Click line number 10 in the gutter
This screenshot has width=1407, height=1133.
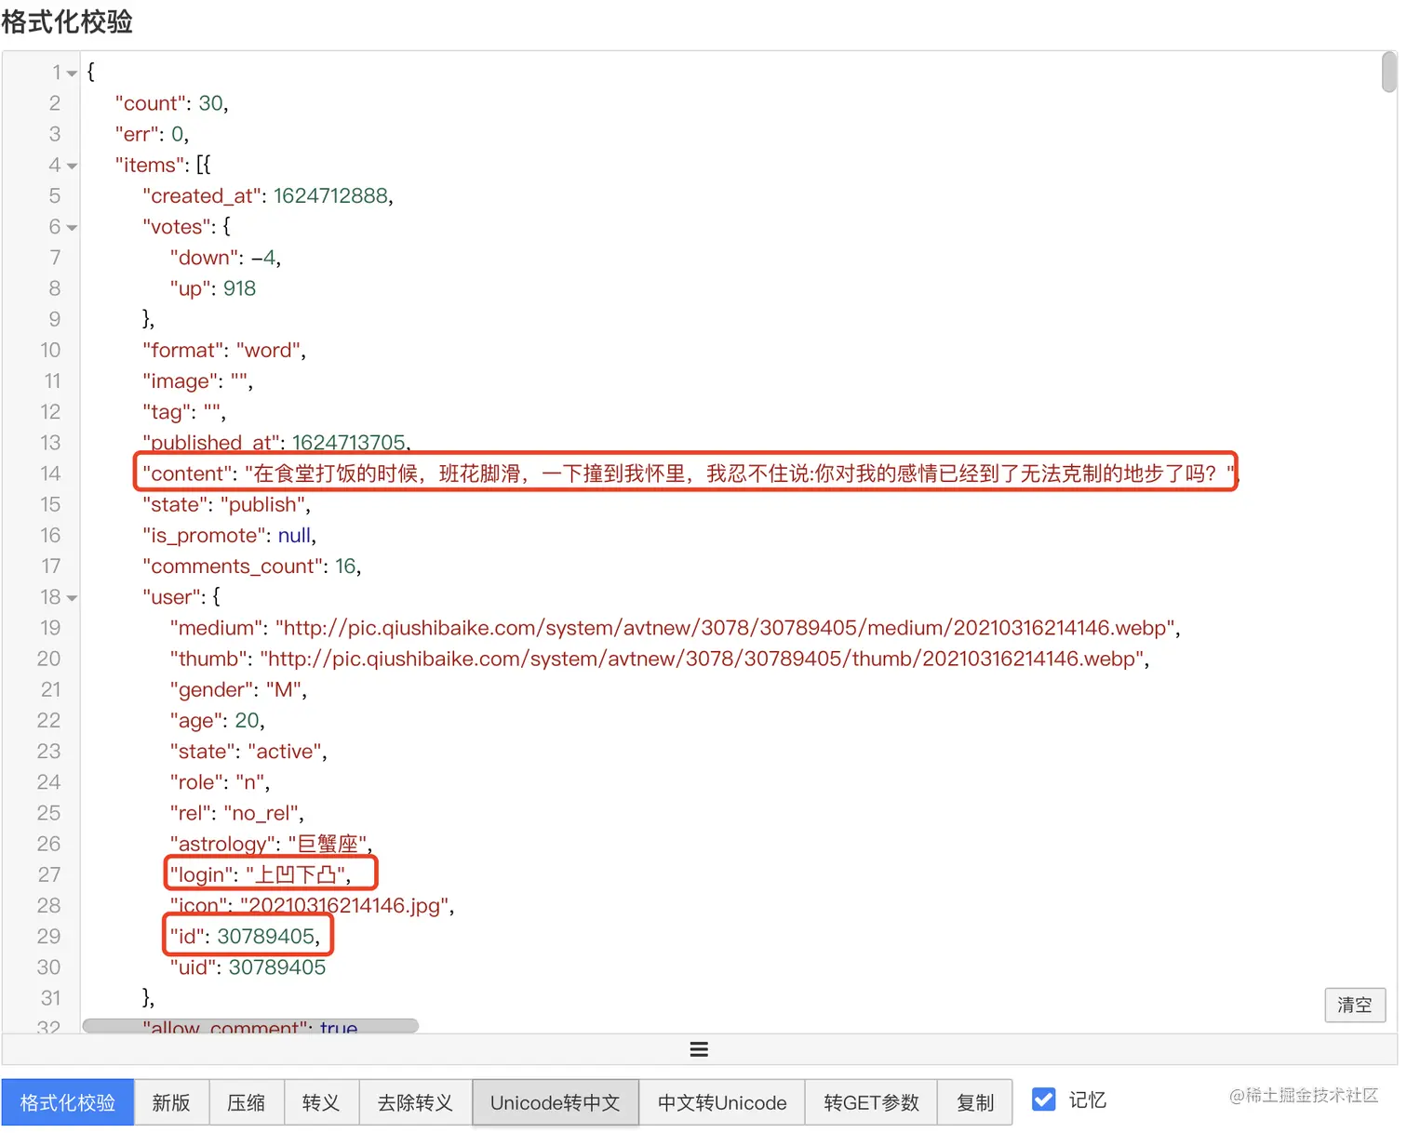tap(50, 350)
